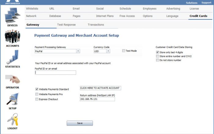This screenshot has width=214, height=134.
Task: Open the Devices section with laptops icon
Action: pyautogui.click(x=13, y=15)
